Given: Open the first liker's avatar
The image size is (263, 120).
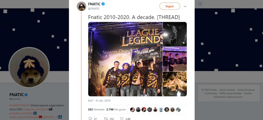Looking at the screenshot, I should click(133, 110).
